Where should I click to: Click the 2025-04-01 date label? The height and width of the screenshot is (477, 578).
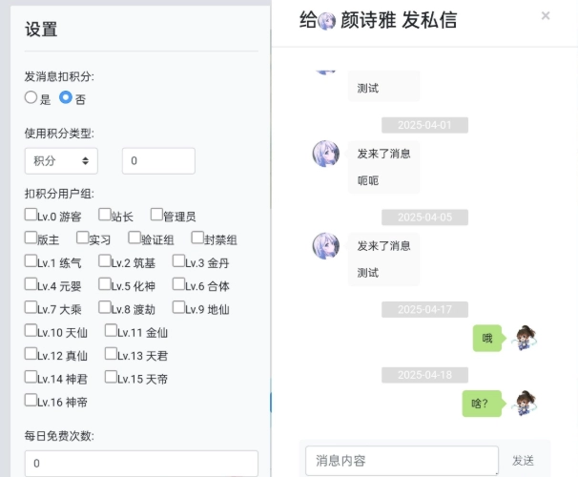click(x=424, y=125)
